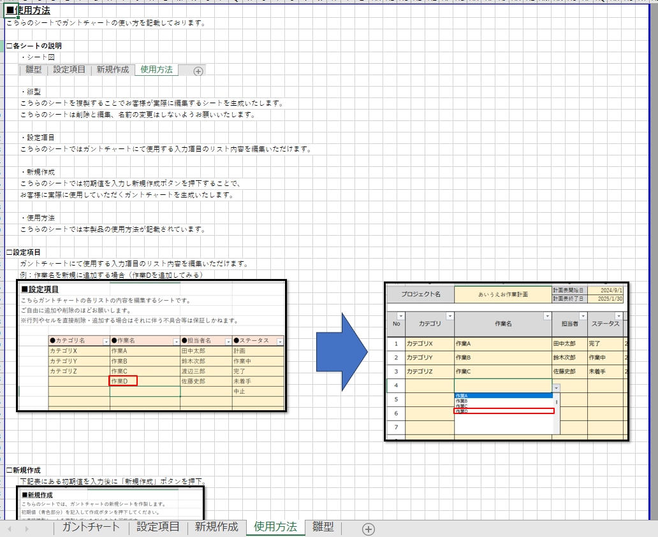
Task: Open the ●担当者名 filter arrow in the settings picture
Action: tap(228, 341)
